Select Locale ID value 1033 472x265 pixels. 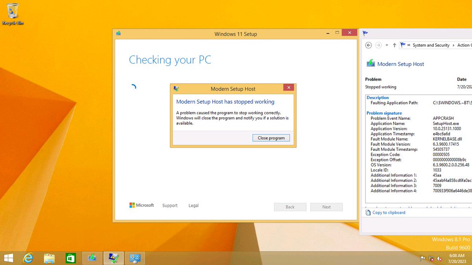pyautogui.click(x=438, y=170)
